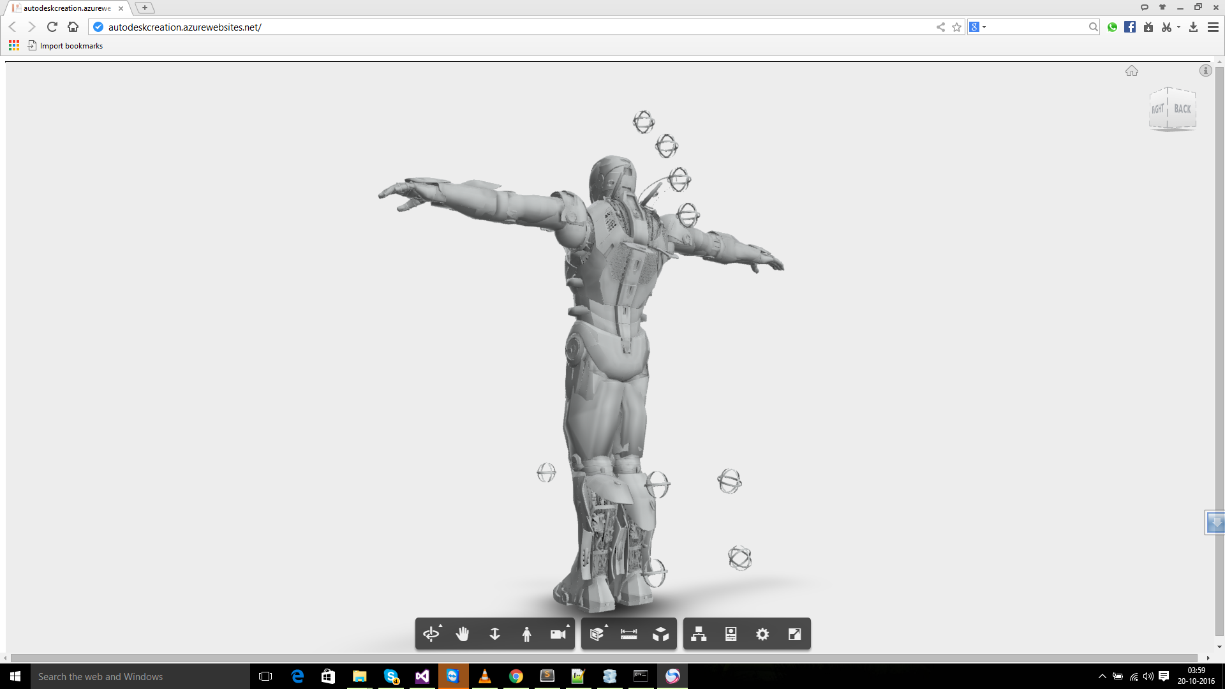Expand Section analysis tool options
The height and width of the screenshot is (689, 1225).
pos(597,634)
